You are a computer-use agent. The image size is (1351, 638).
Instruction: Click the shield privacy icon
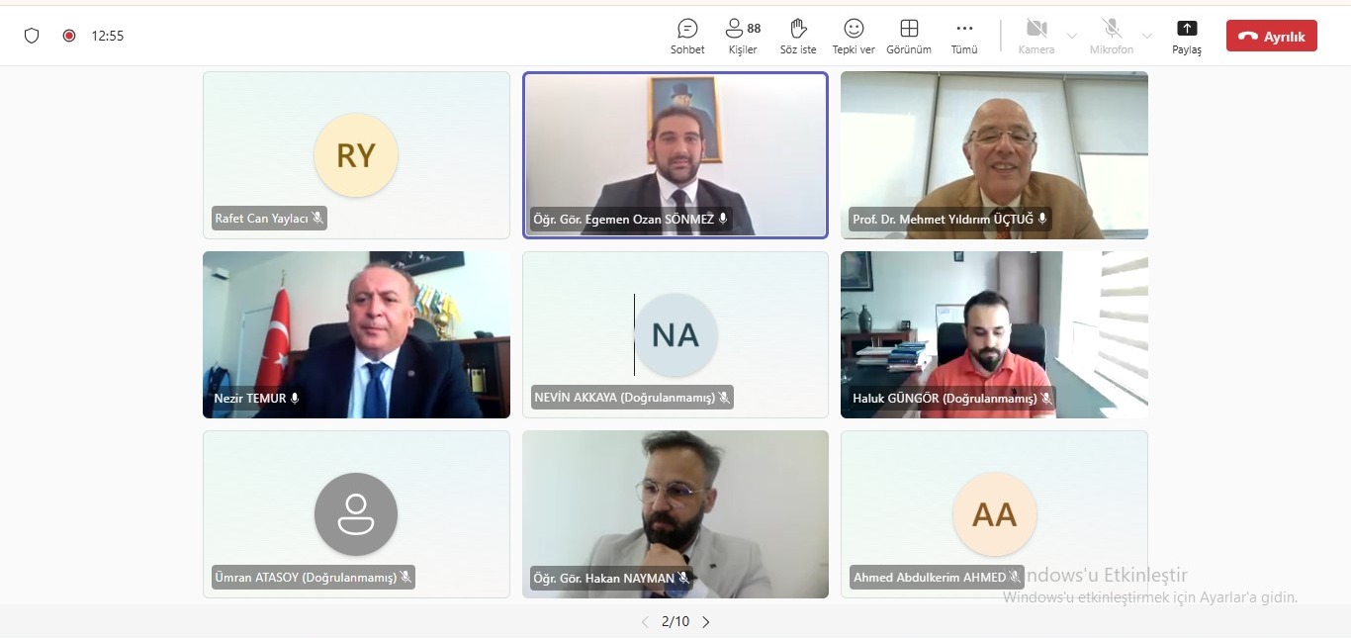click(x=32, y=36)
